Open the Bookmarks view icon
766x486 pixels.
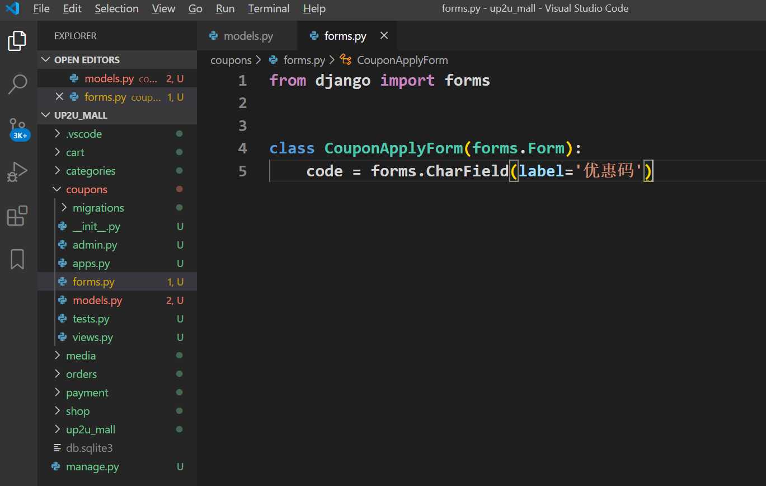(17, 259)
